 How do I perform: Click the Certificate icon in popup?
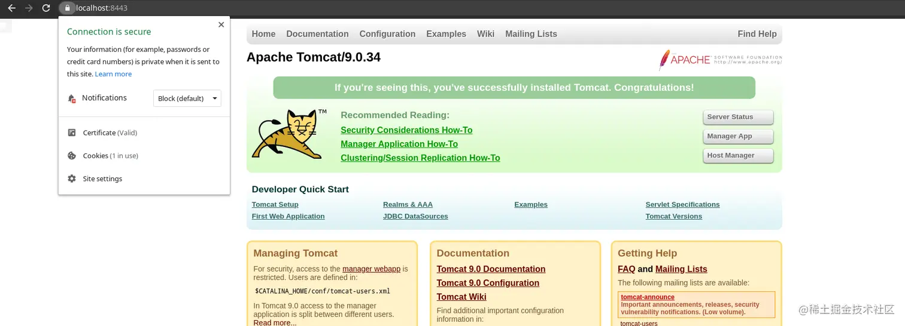coord(72,133)
